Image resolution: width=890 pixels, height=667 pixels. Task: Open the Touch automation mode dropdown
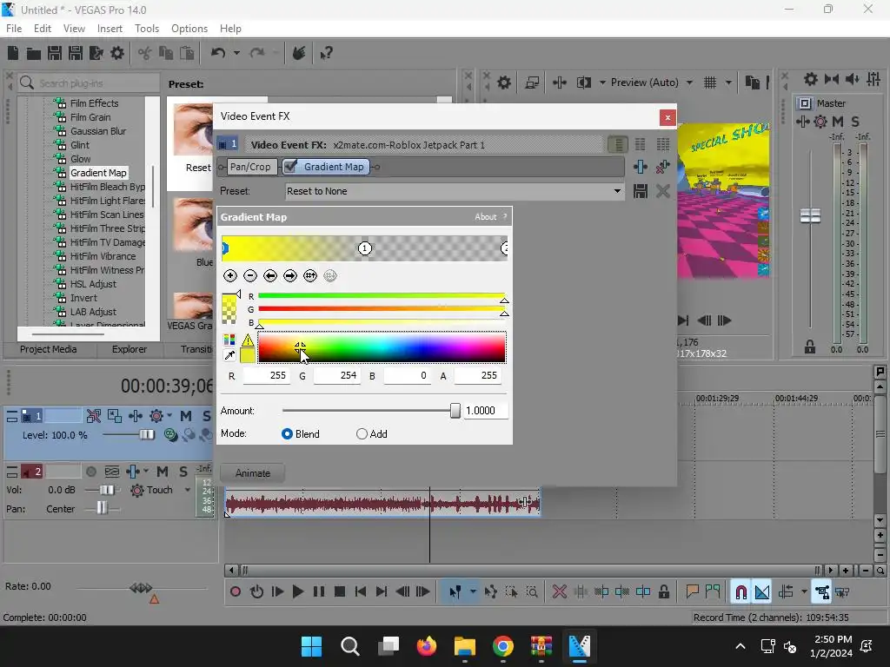click(188, 490)
